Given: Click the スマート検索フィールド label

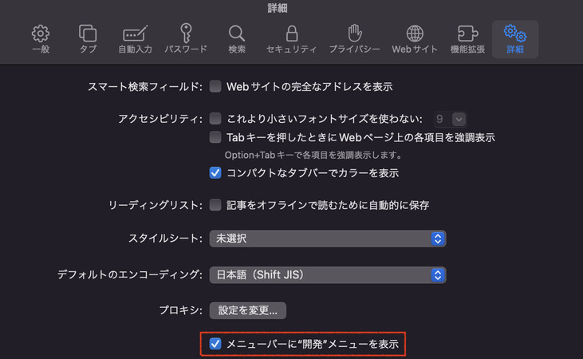Looking at the screenshot, I should click(x=145, y=87).
